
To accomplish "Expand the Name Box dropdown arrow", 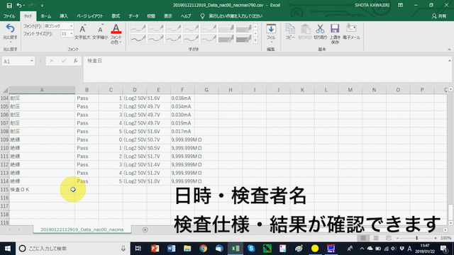I will (31, 61).
